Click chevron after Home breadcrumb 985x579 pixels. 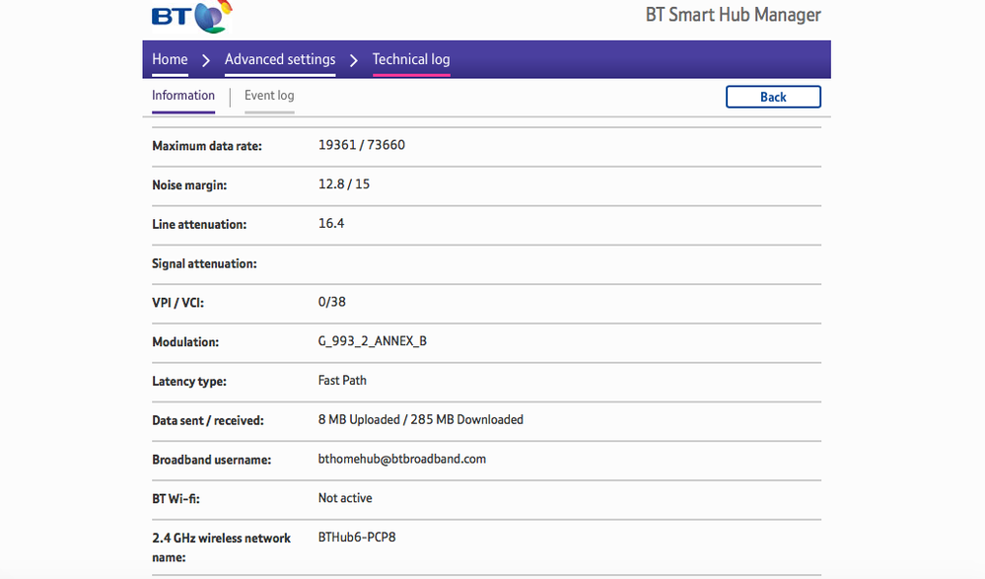pyautogui.click(x=206, y=60)
